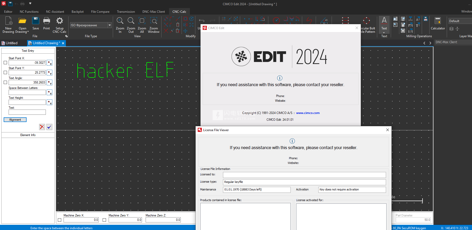Image resolution: width=472 pixels, height=230 pixels.
Task: Open the www.cimco.com link
Action: (308, 113)
